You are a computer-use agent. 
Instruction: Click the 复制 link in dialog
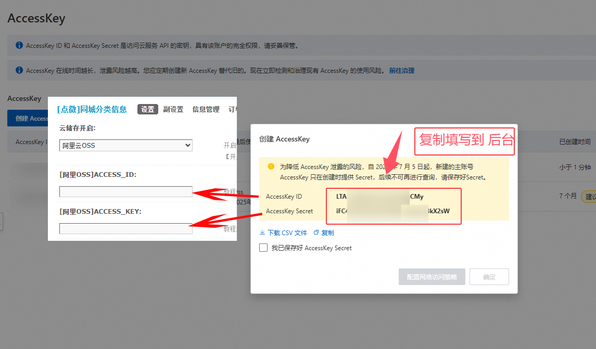tap(327, 233)
